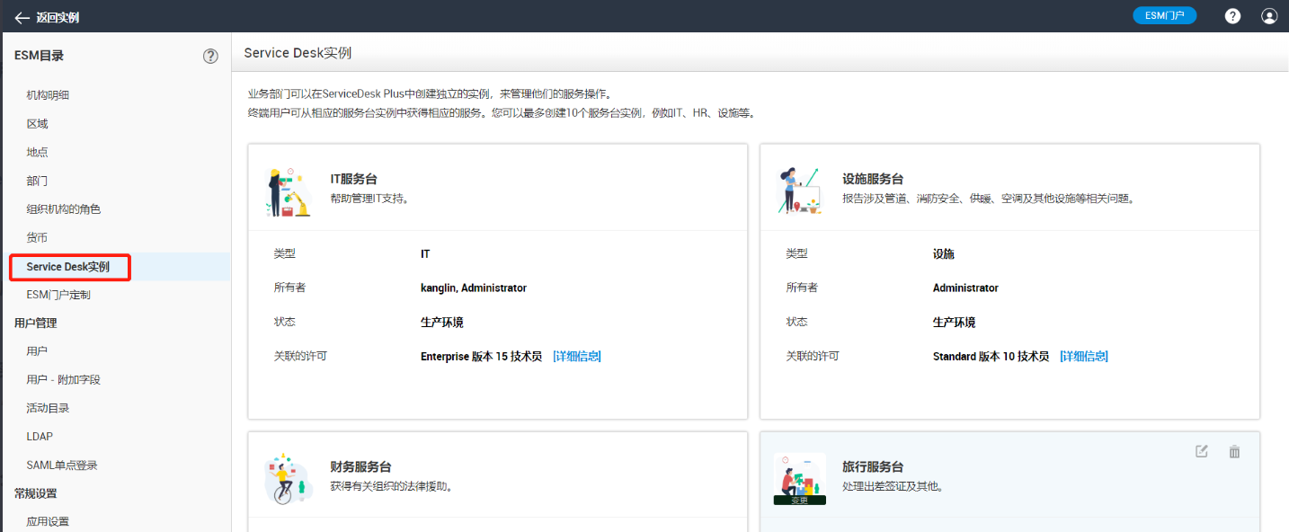Click the IT服务台 illustration image
Image resolution: width=1289 pixels, height=532 pixels.
point(289,191)
